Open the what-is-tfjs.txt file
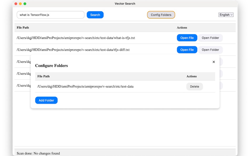Viewport: 250px width, 156px height. (187, 38)
